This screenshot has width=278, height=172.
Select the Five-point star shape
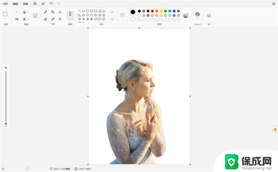pos(88,19)
